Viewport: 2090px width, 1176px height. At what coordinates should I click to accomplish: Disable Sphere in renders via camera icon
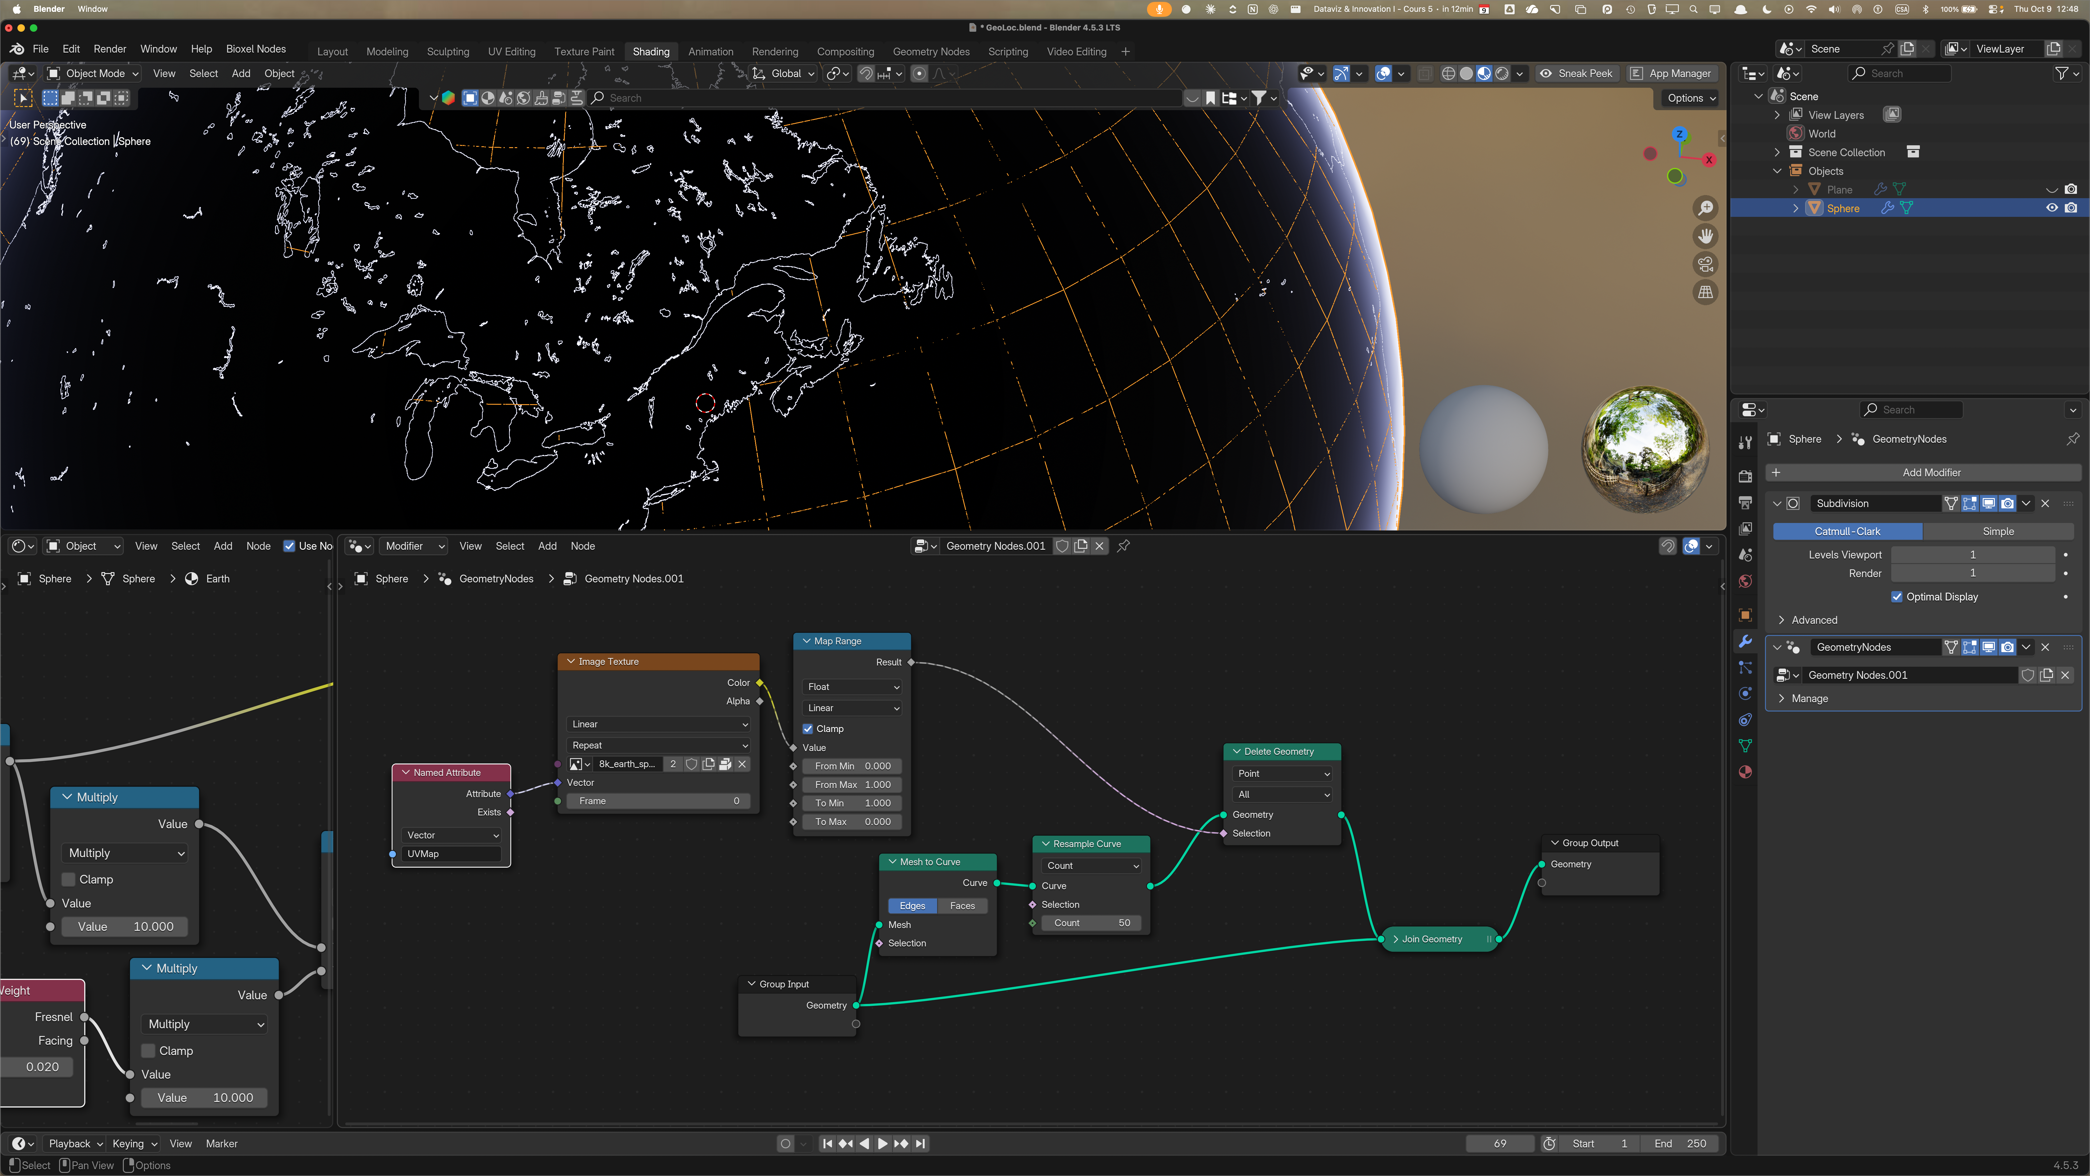[x=2071, y=208]
